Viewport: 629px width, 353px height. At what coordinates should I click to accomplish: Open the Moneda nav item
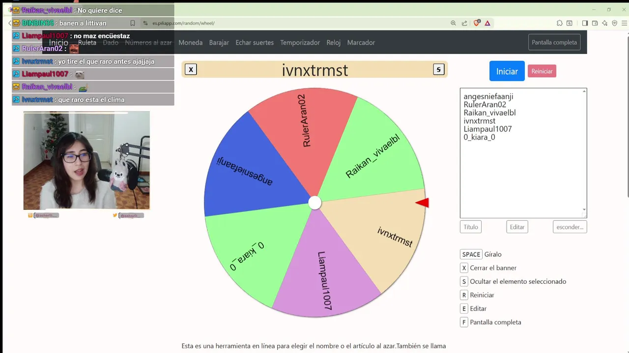(191, 43)
